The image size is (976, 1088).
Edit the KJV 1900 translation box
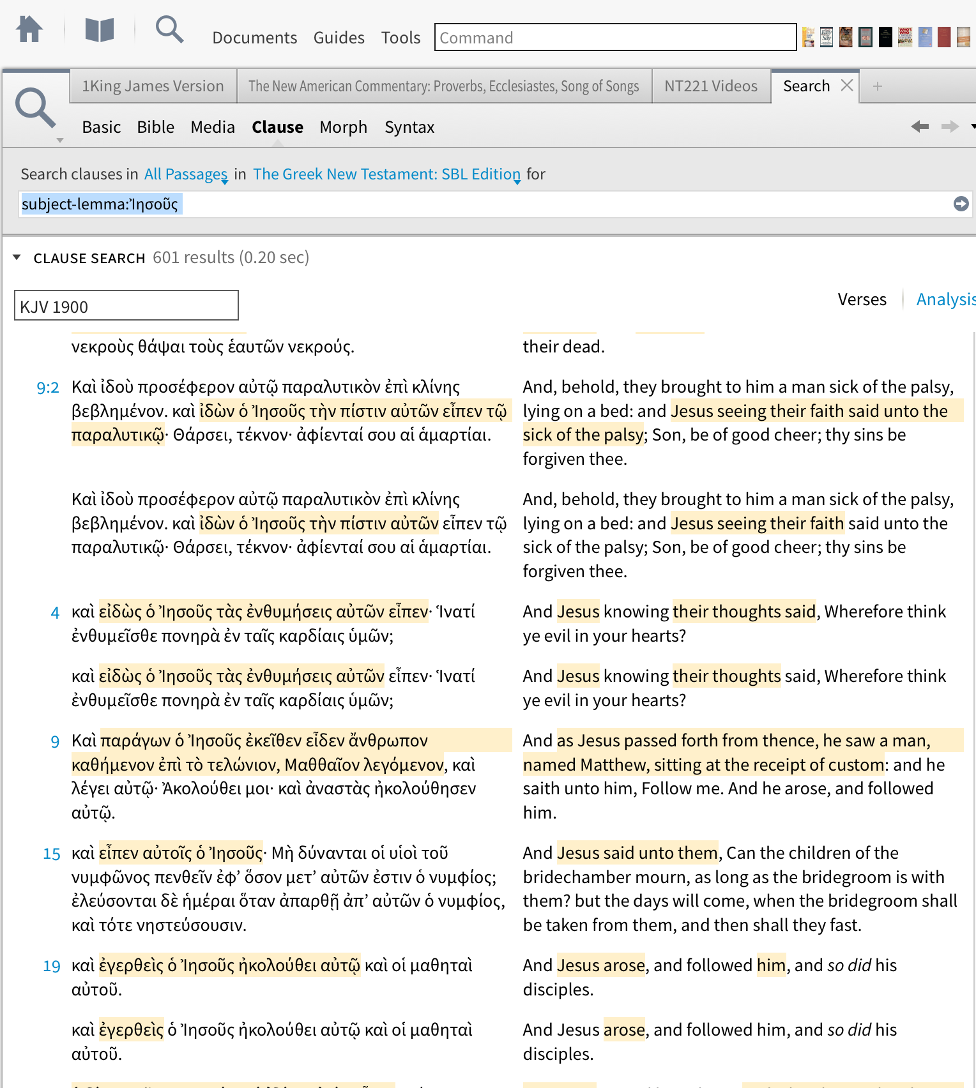[x=126, y=306]
